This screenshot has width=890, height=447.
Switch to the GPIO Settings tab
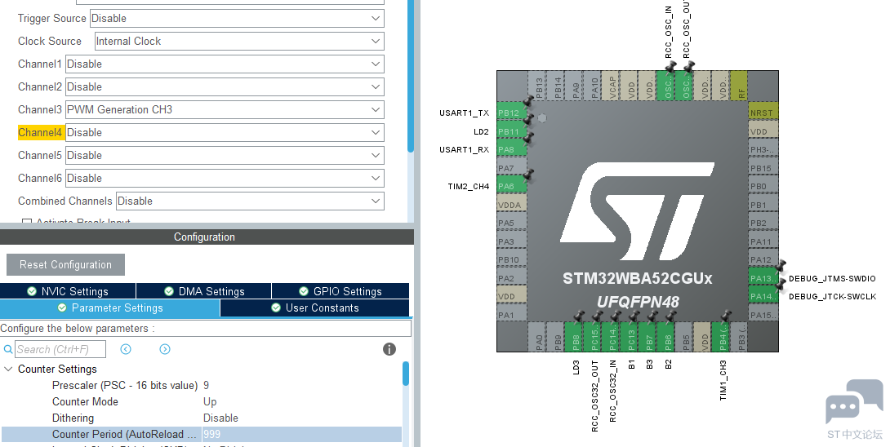tap(340, 291)
